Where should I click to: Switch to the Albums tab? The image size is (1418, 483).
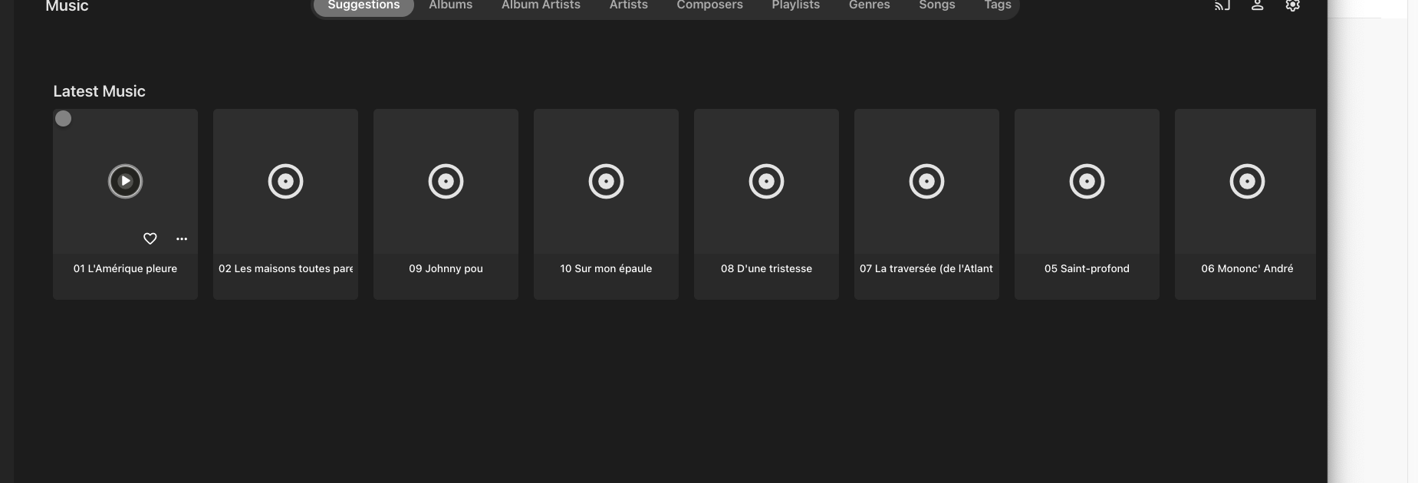coord(450,5)
